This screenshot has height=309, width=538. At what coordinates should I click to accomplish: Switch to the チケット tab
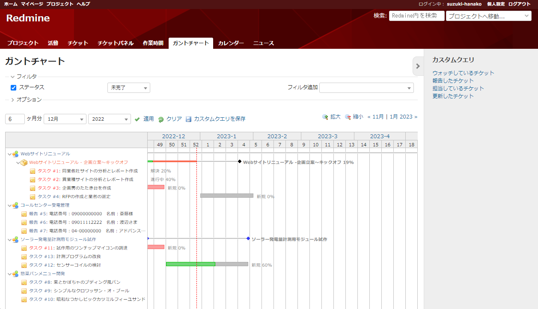78,43
